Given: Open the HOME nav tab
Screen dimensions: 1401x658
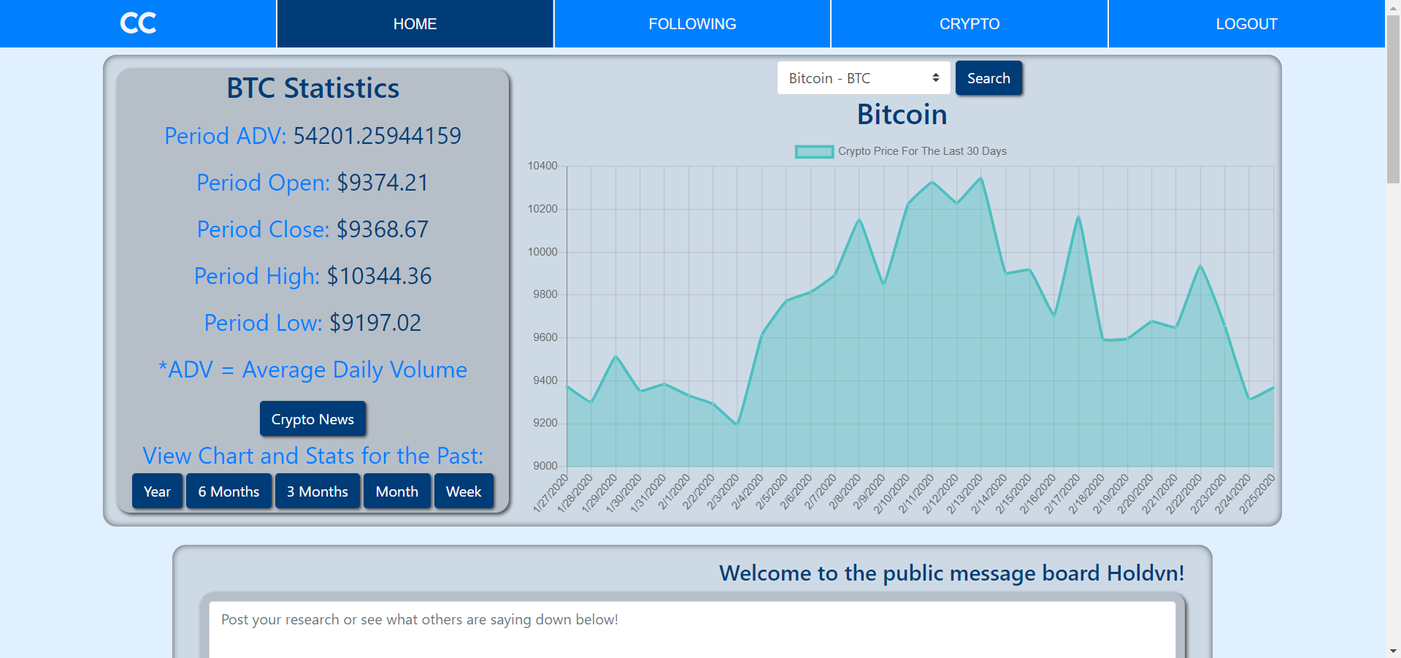Looking at the screenshot, I should pos(415,23).
